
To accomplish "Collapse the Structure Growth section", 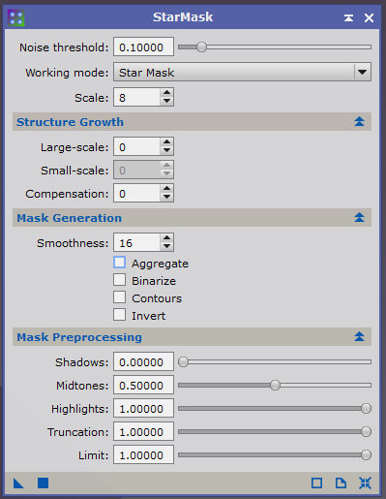I will click(359, 122).
